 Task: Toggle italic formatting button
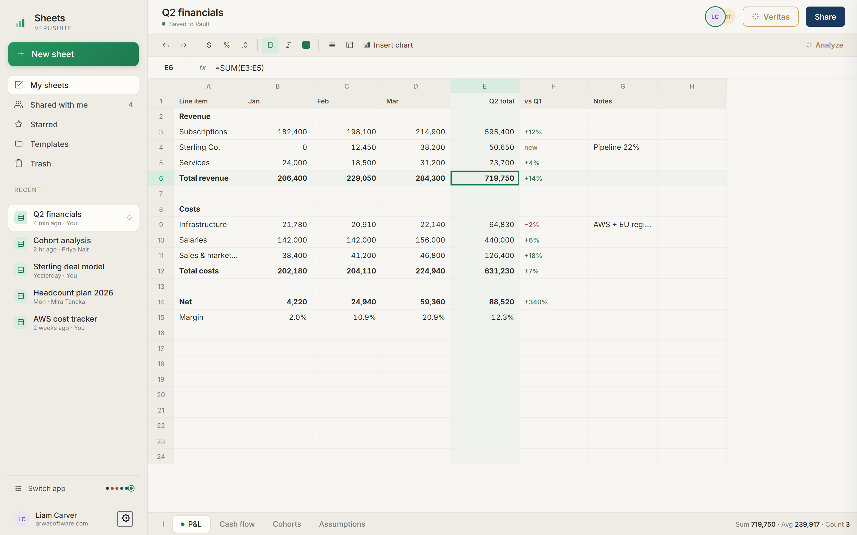(x=288, y=45)
